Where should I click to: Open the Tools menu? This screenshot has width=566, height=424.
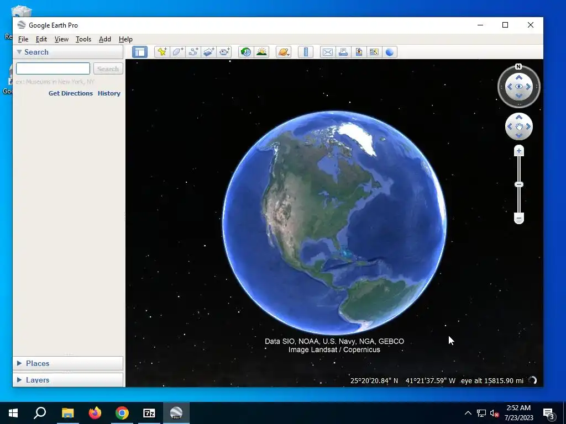tap(83, 39)
